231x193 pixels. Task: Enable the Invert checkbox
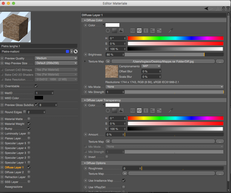[107, 157]
